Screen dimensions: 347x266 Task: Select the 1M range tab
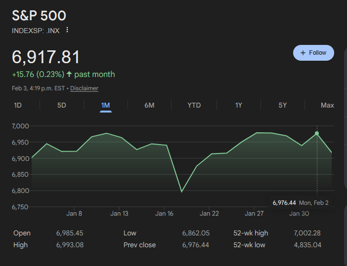point(106,105)
